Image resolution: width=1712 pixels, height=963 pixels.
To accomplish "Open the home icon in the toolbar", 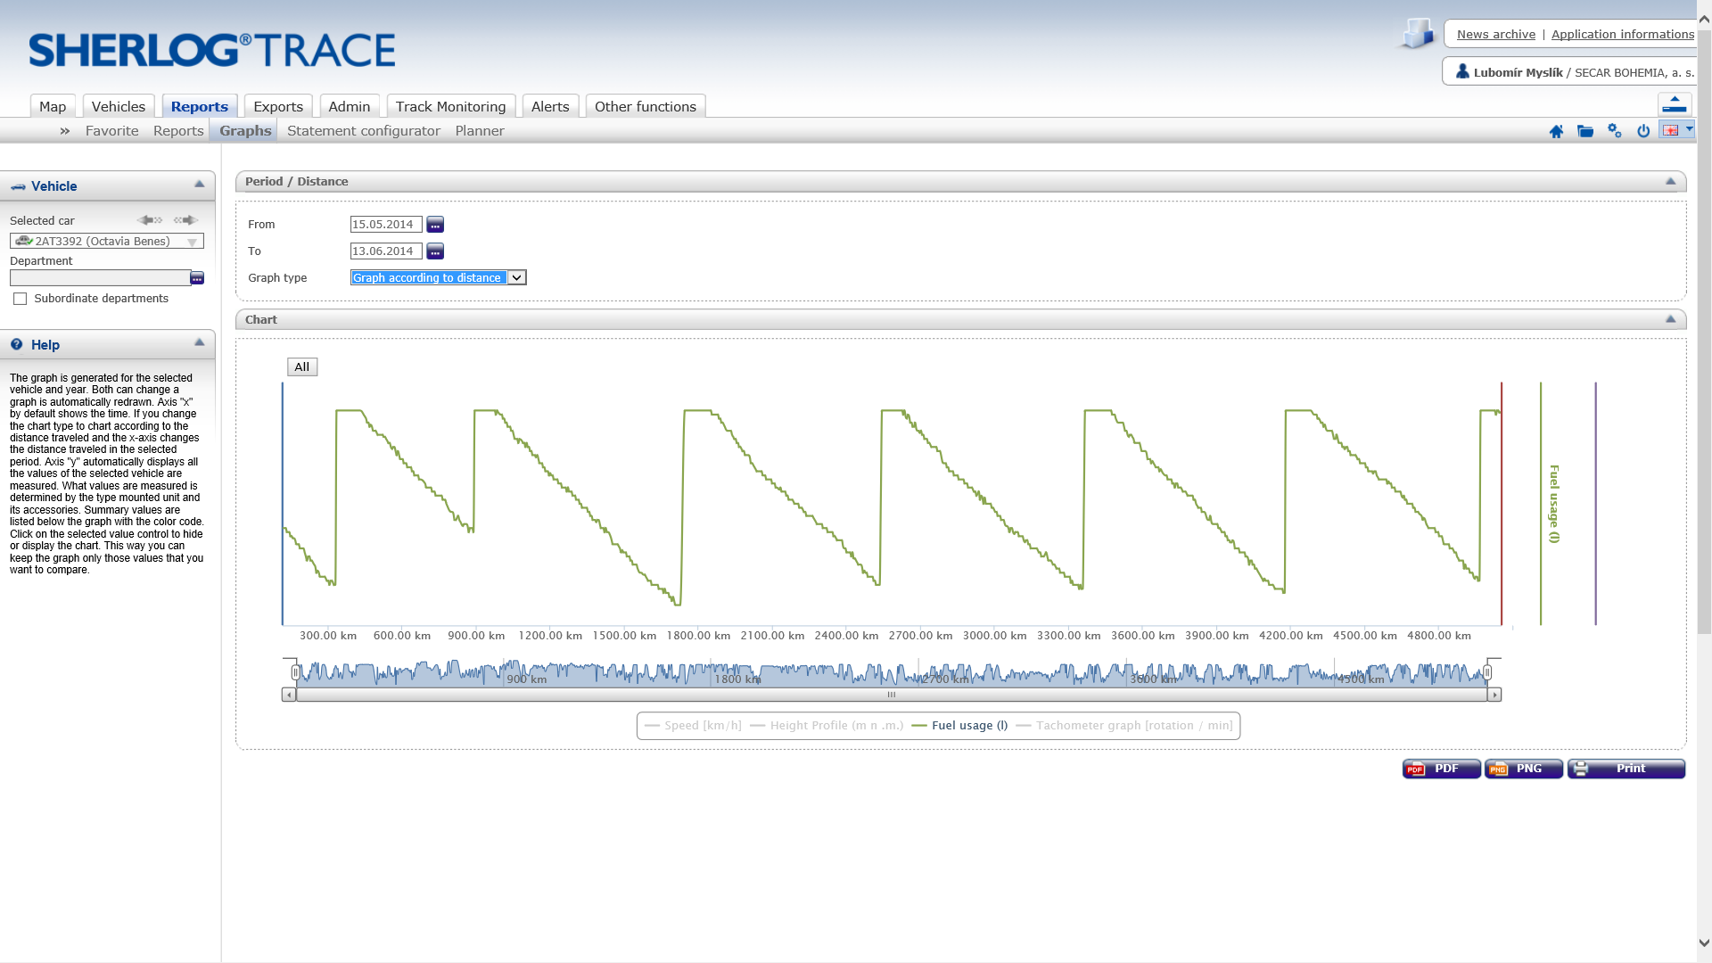I will [1556, 131].
